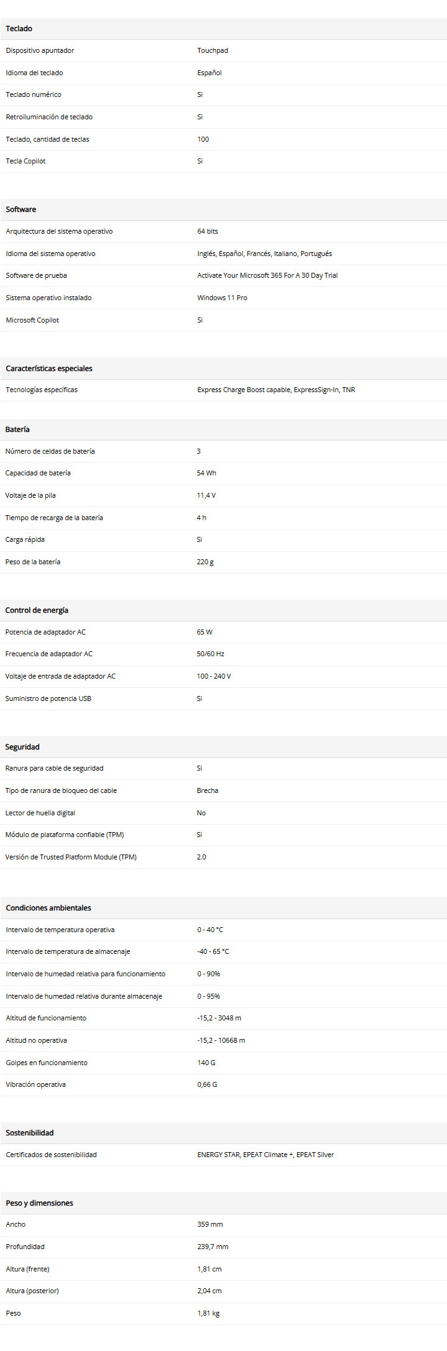
Task: Select the ENERGY STAR certificates text
Action: pos(265,1155)
